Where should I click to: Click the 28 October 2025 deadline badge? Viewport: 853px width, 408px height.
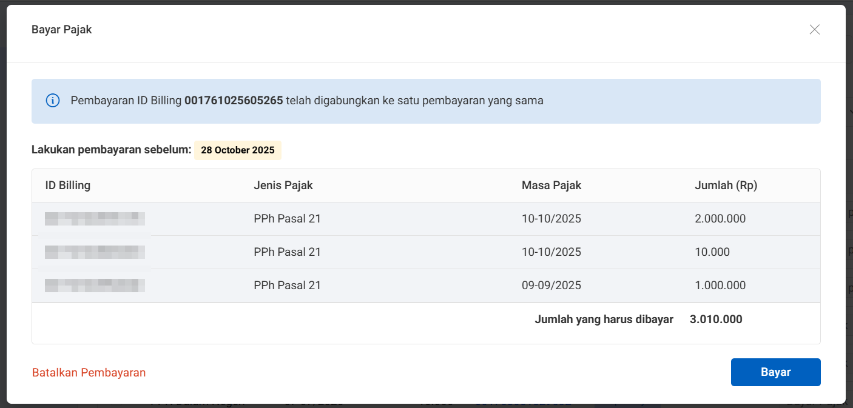click(x=237, y=150)
